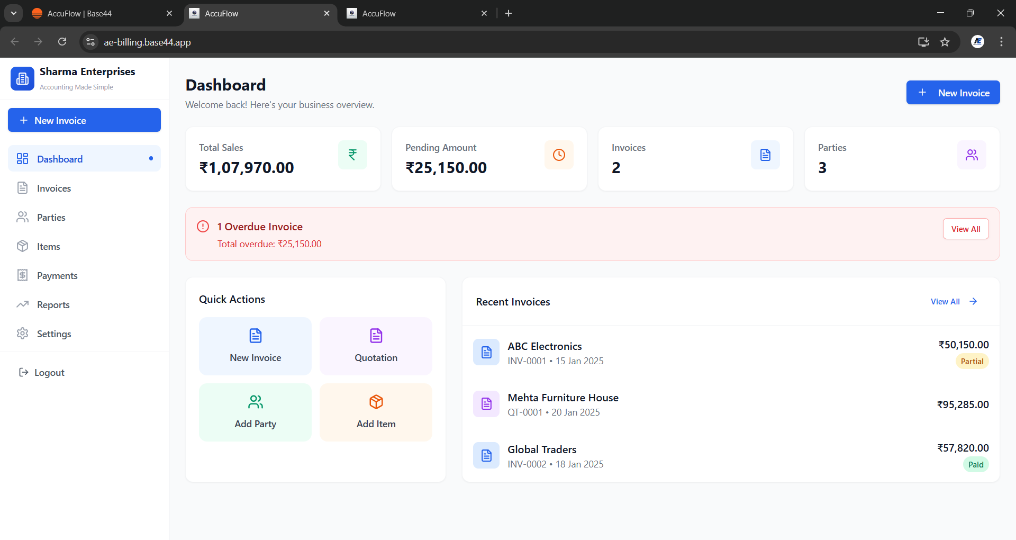
Task: Go forward with the browser forward arrow
Action: pos(38,42)
